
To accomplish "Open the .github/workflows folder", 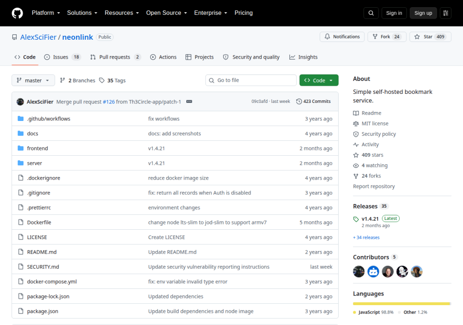I will click(x=49, y=119).
